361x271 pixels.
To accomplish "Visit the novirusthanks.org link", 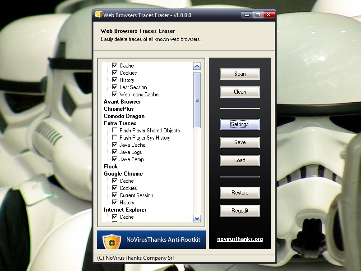I will 240,239.
